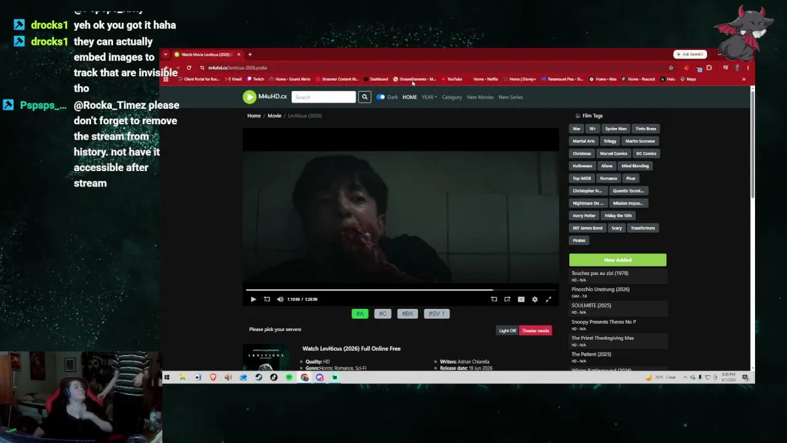Screen dimensions: 787x443
Task: Toggle the Dark mode switch
Action: tap(381, 97)
